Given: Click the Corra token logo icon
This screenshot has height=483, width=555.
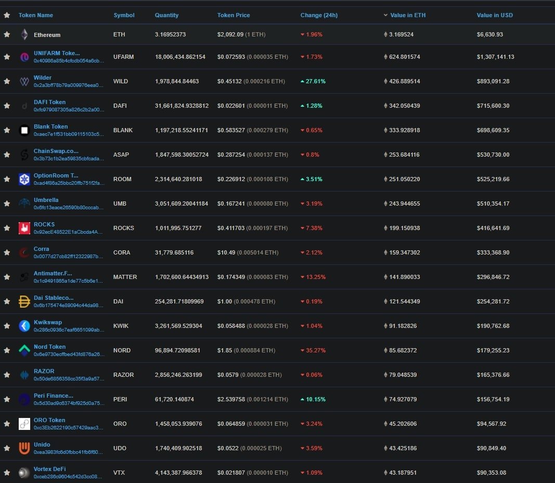Looking at the screenshot, I should 24,252.
